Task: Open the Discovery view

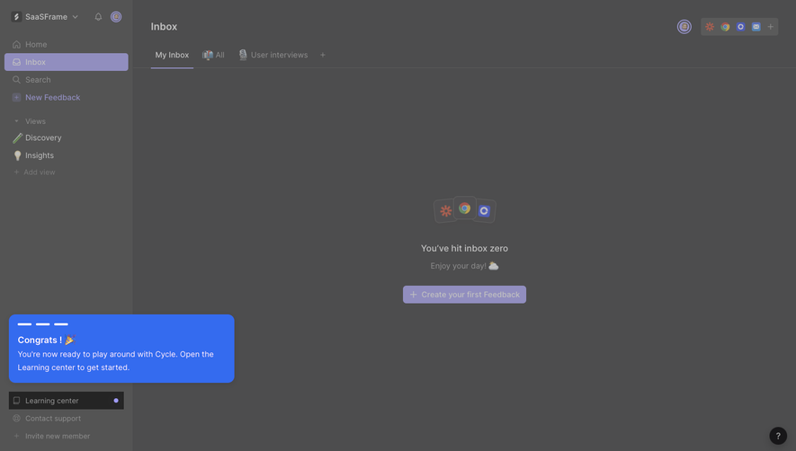Action: tap(66, 138)
